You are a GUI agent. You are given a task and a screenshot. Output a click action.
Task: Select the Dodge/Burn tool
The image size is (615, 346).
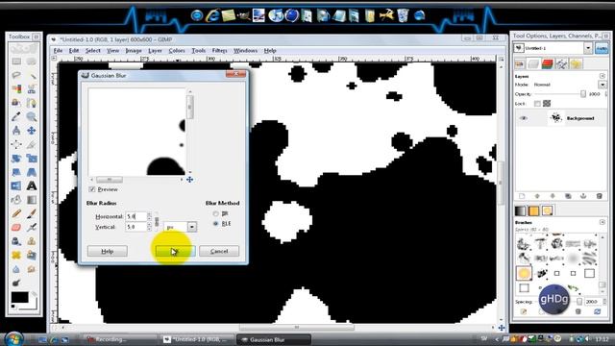(16, 283)
